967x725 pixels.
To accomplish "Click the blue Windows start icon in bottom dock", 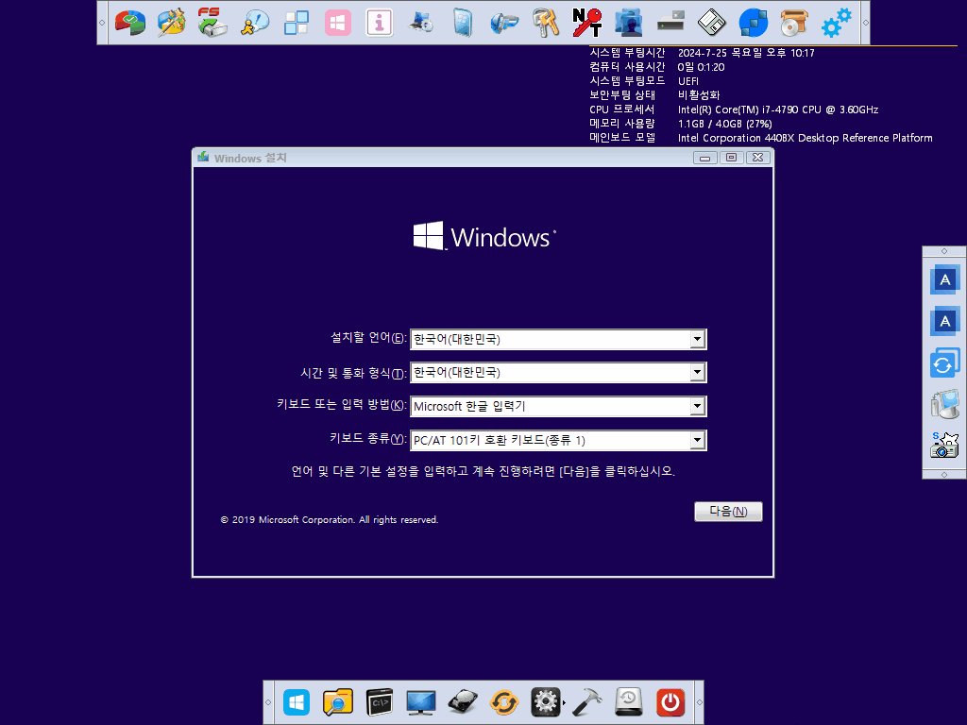I will (296, 702).
